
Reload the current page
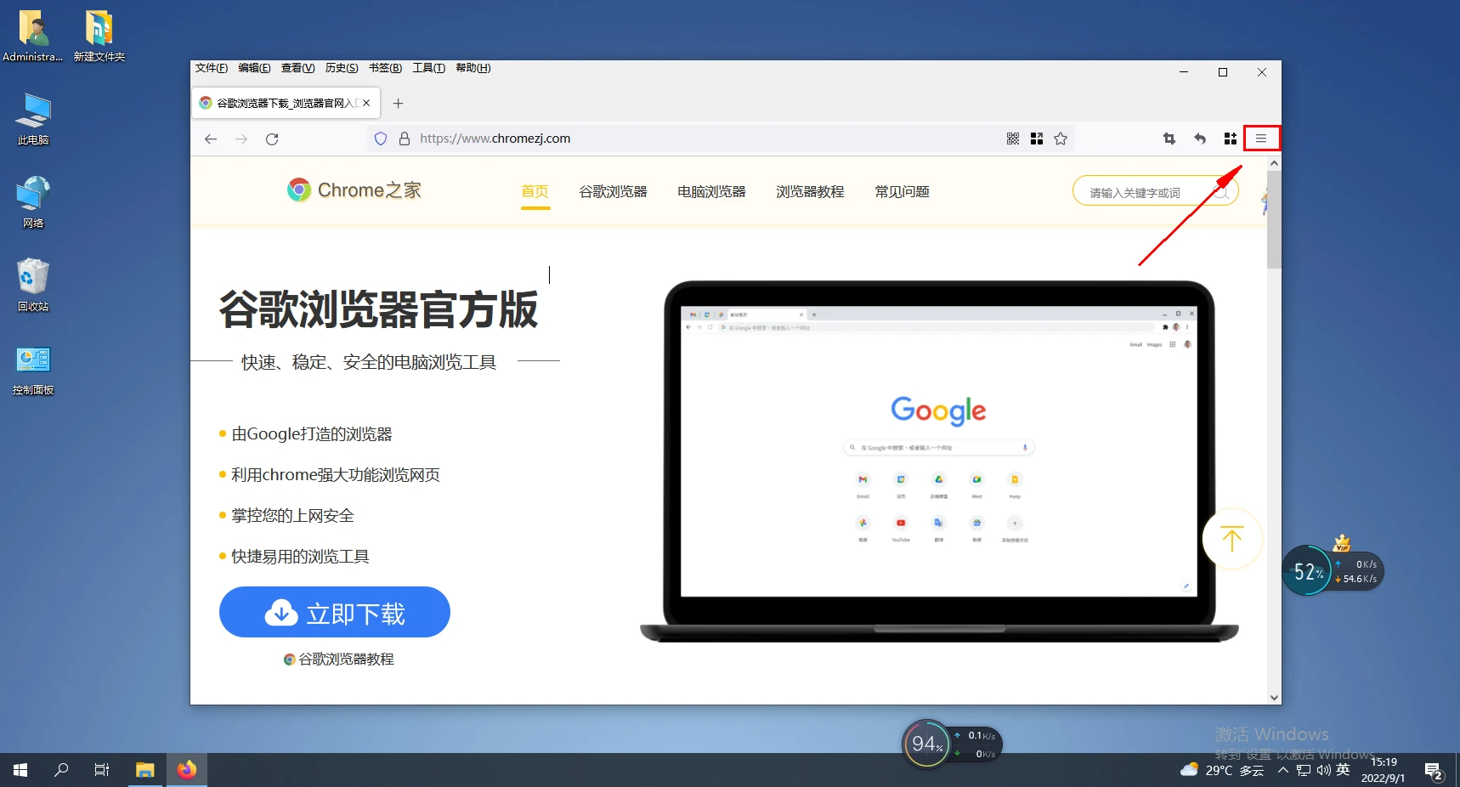272,139
